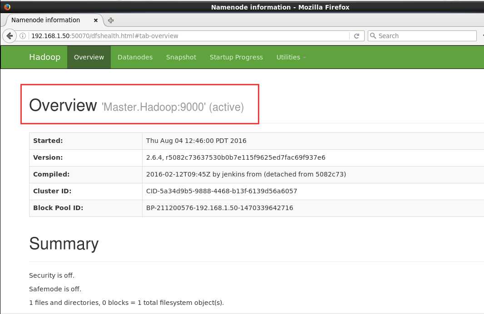Select the 'Master.Hadoop:9000' (active) text
The image size is (484, 314).
tap(173, 107)
